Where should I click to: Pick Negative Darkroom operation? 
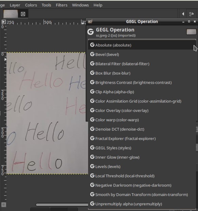pyautogui.click(x=142, y=185)
